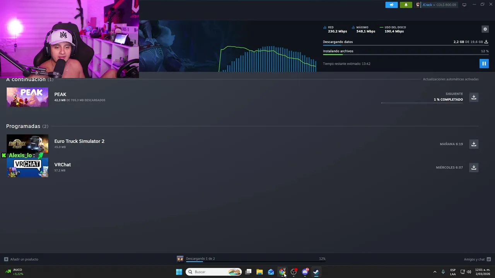This screenshot has width=495, height=278.
Task: Open the clock showing 12:01 a. m.
Action: 482,272
